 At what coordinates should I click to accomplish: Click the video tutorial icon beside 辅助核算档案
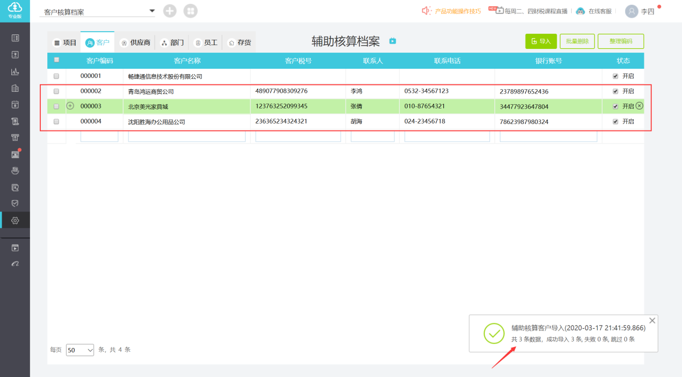click(x=392, y=41)
